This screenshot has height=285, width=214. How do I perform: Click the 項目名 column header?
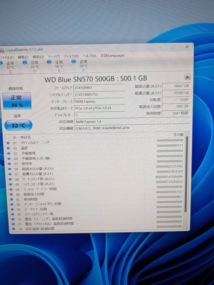click(25, 137)
